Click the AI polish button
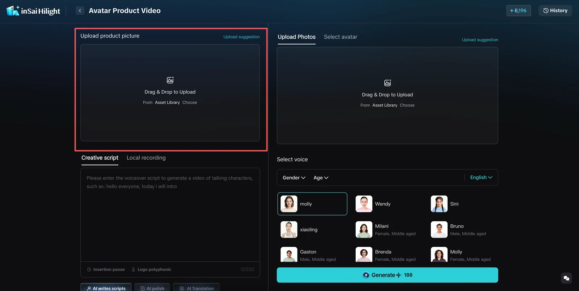The image size is (579, 291). [152, 288]
